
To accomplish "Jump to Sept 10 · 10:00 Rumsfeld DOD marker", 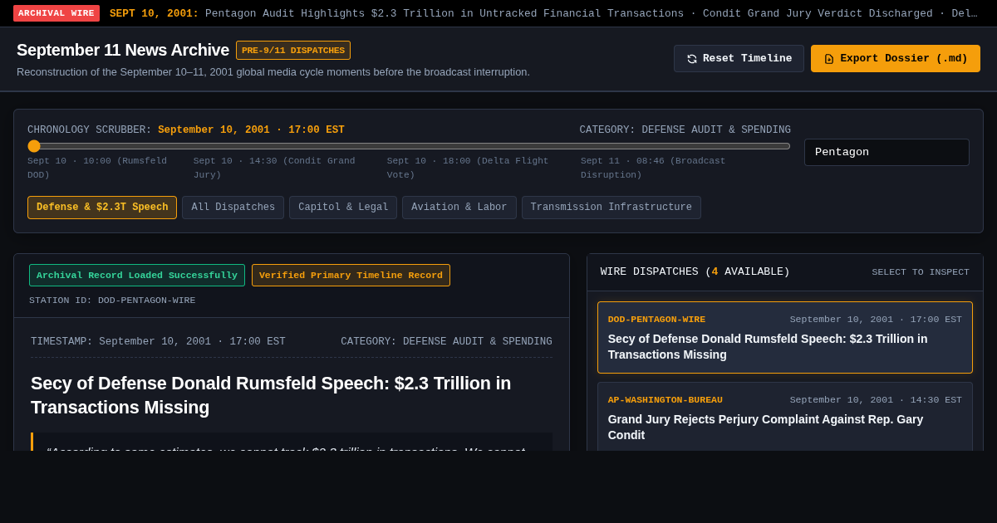I will 97,168.
